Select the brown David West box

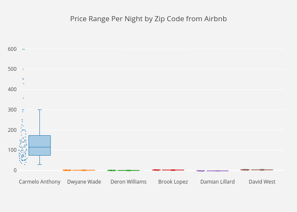pyautogui.click(x=262, y=170)
